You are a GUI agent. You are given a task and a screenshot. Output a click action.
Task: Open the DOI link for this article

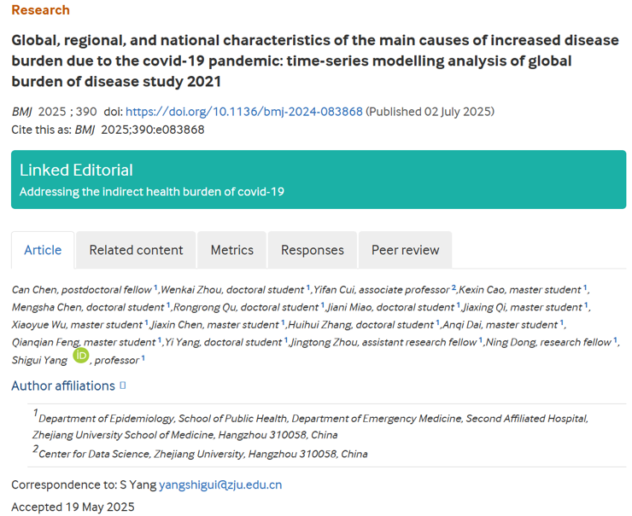click(x=244, y=112)
